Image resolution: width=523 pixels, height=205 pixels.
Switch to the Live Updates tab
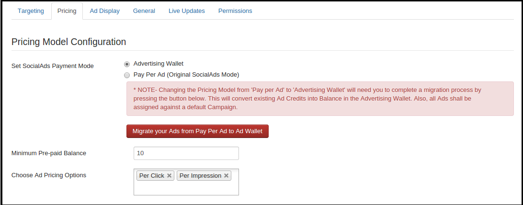[x=187, y=11]
